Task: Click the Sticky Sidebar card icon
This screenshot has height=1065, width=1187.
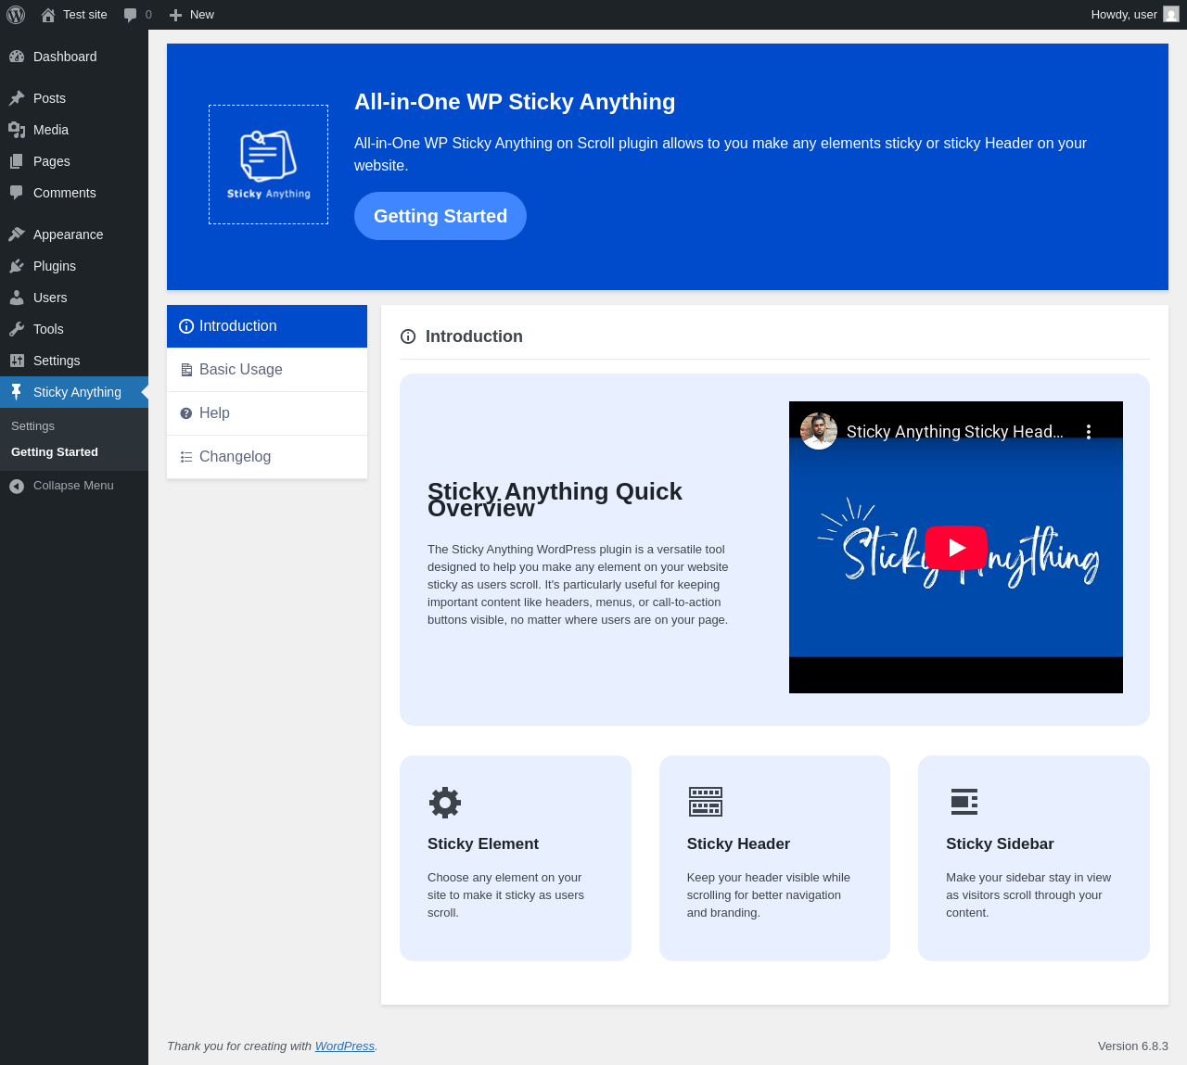Action: 964,802
